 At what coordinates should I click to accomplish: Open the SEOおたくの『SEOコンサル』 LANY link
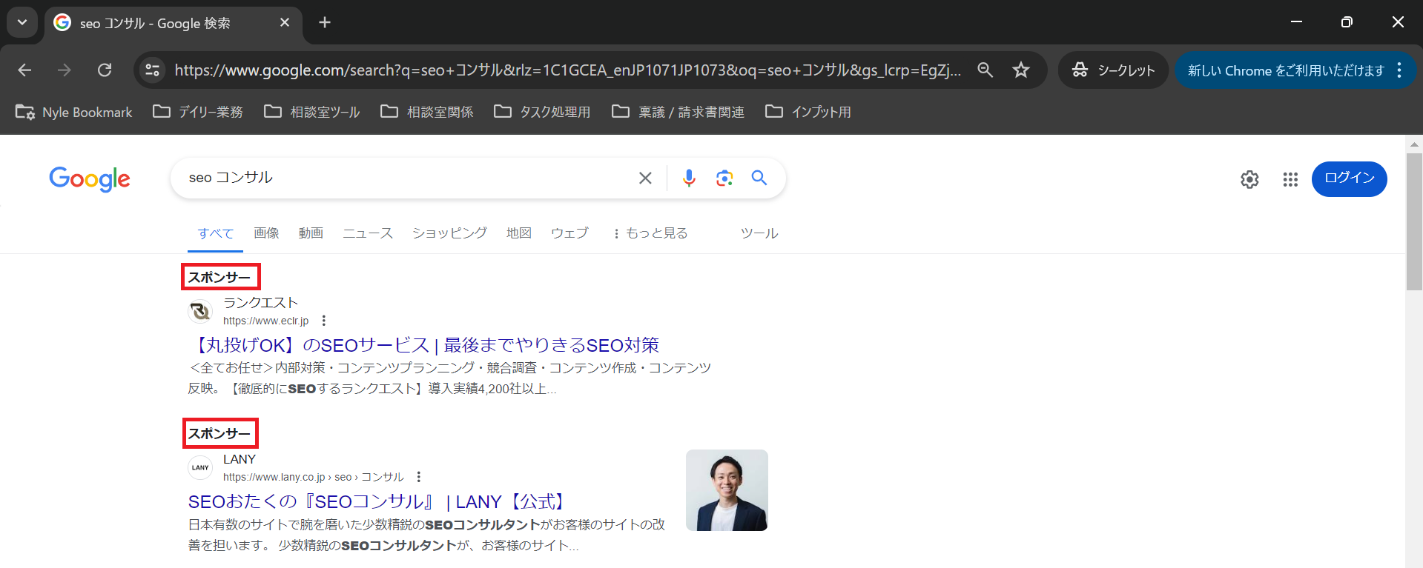coord(378,502)
